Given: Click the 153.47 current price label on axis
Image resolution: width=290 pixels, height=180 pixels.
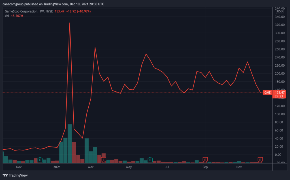Looking at the screenshot, I should [x=279, y=92].
